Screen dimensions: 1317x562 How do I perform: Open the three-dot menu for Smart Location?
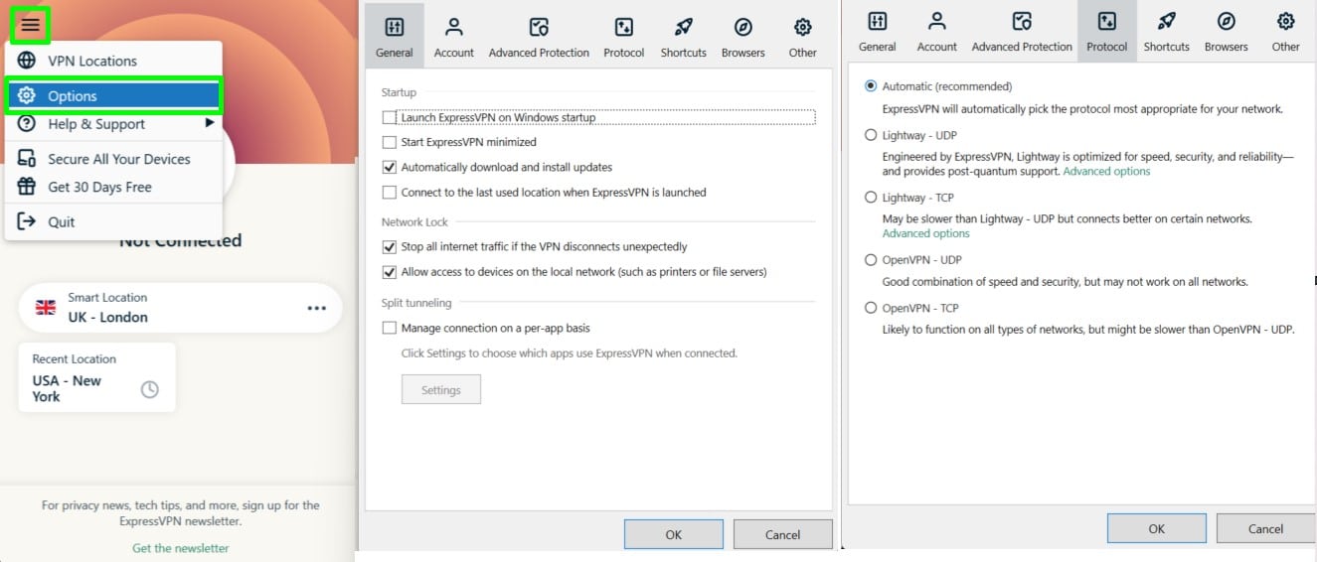click(317, 308)
